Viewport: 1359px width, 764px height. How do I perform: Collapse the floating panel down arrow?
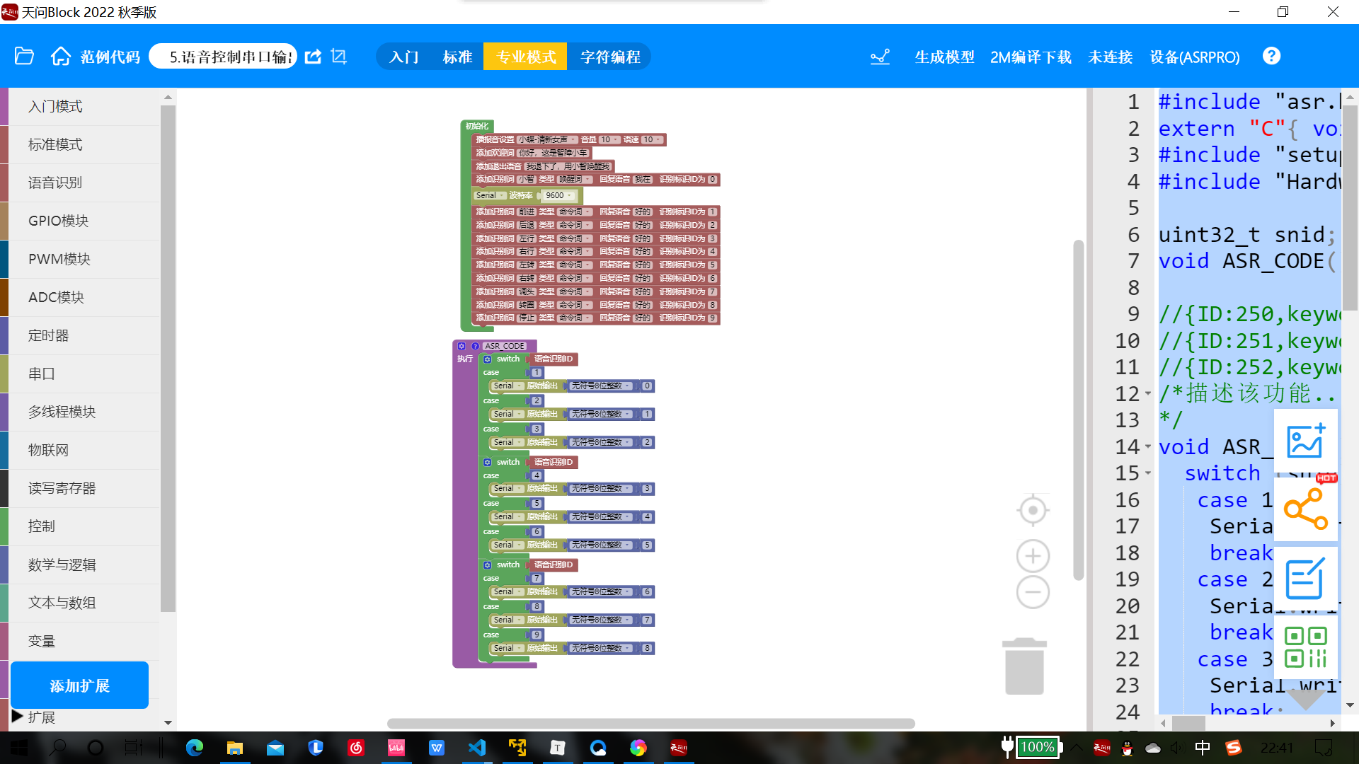tap(1307, 699)
